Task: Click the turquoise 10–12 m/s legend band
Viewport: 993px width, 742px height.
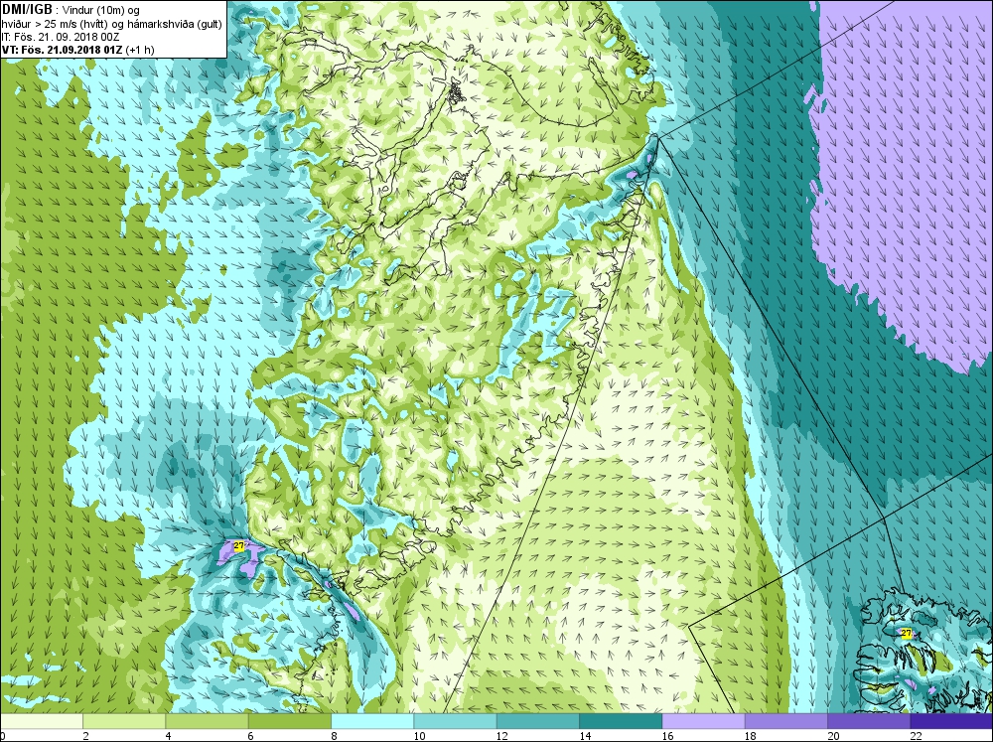Action: click(x=456, y=722)
